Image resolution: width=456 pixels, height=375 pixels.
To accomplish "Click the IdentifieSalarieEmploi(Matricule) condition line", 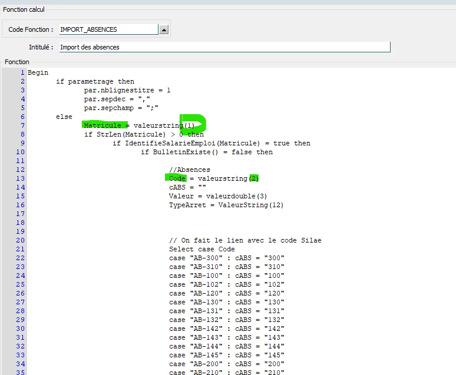I will 212,143.
